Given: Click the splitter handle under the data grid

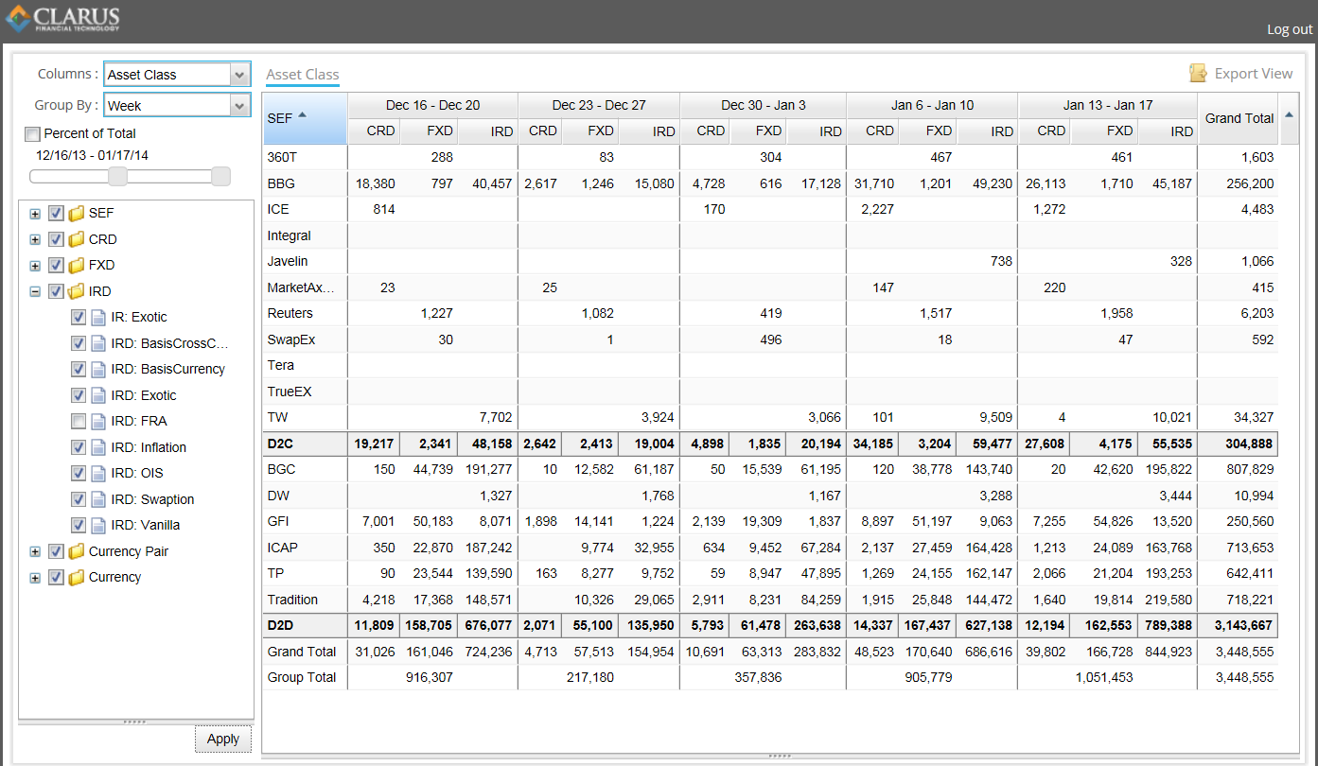Looking at the screenshot, I should (x=781, y=756).
